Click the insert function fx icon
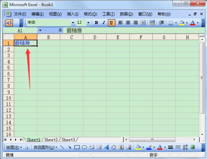Screen dimensions: 207x159 click(x=60, y=30)
